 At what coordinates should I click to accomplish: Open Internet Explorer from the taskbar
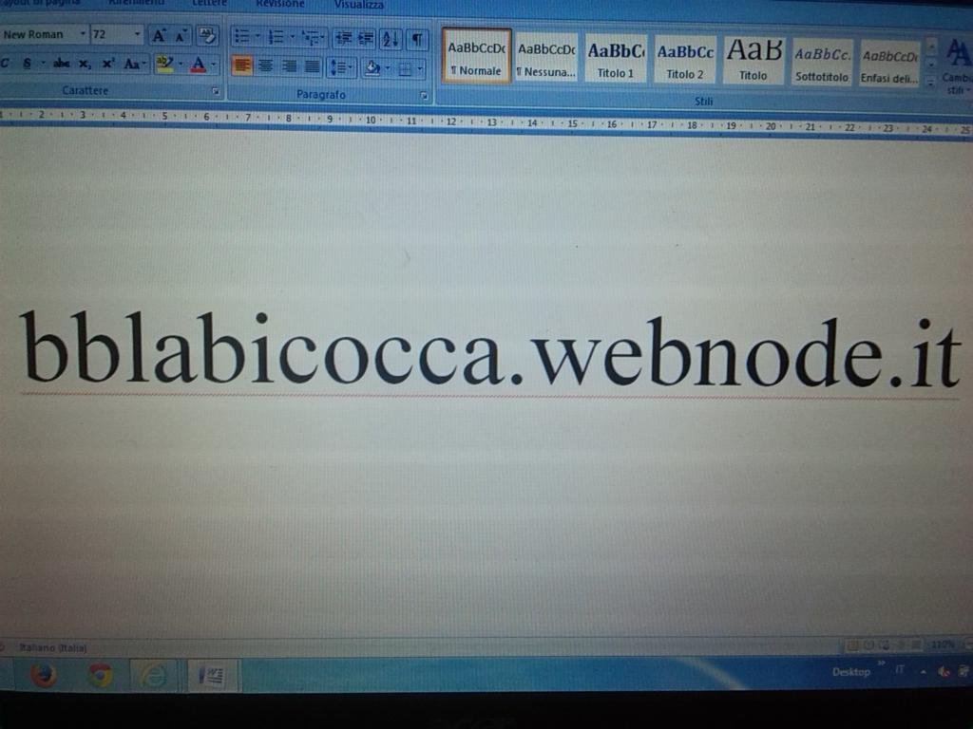pyautogui.click(x=153, y=675)
